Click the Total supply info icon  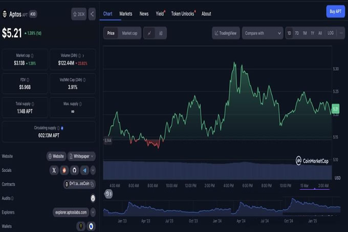[33, 104]
